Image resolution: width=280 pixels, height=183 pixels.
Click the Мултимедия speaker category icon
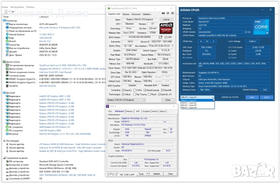[4, 141]
